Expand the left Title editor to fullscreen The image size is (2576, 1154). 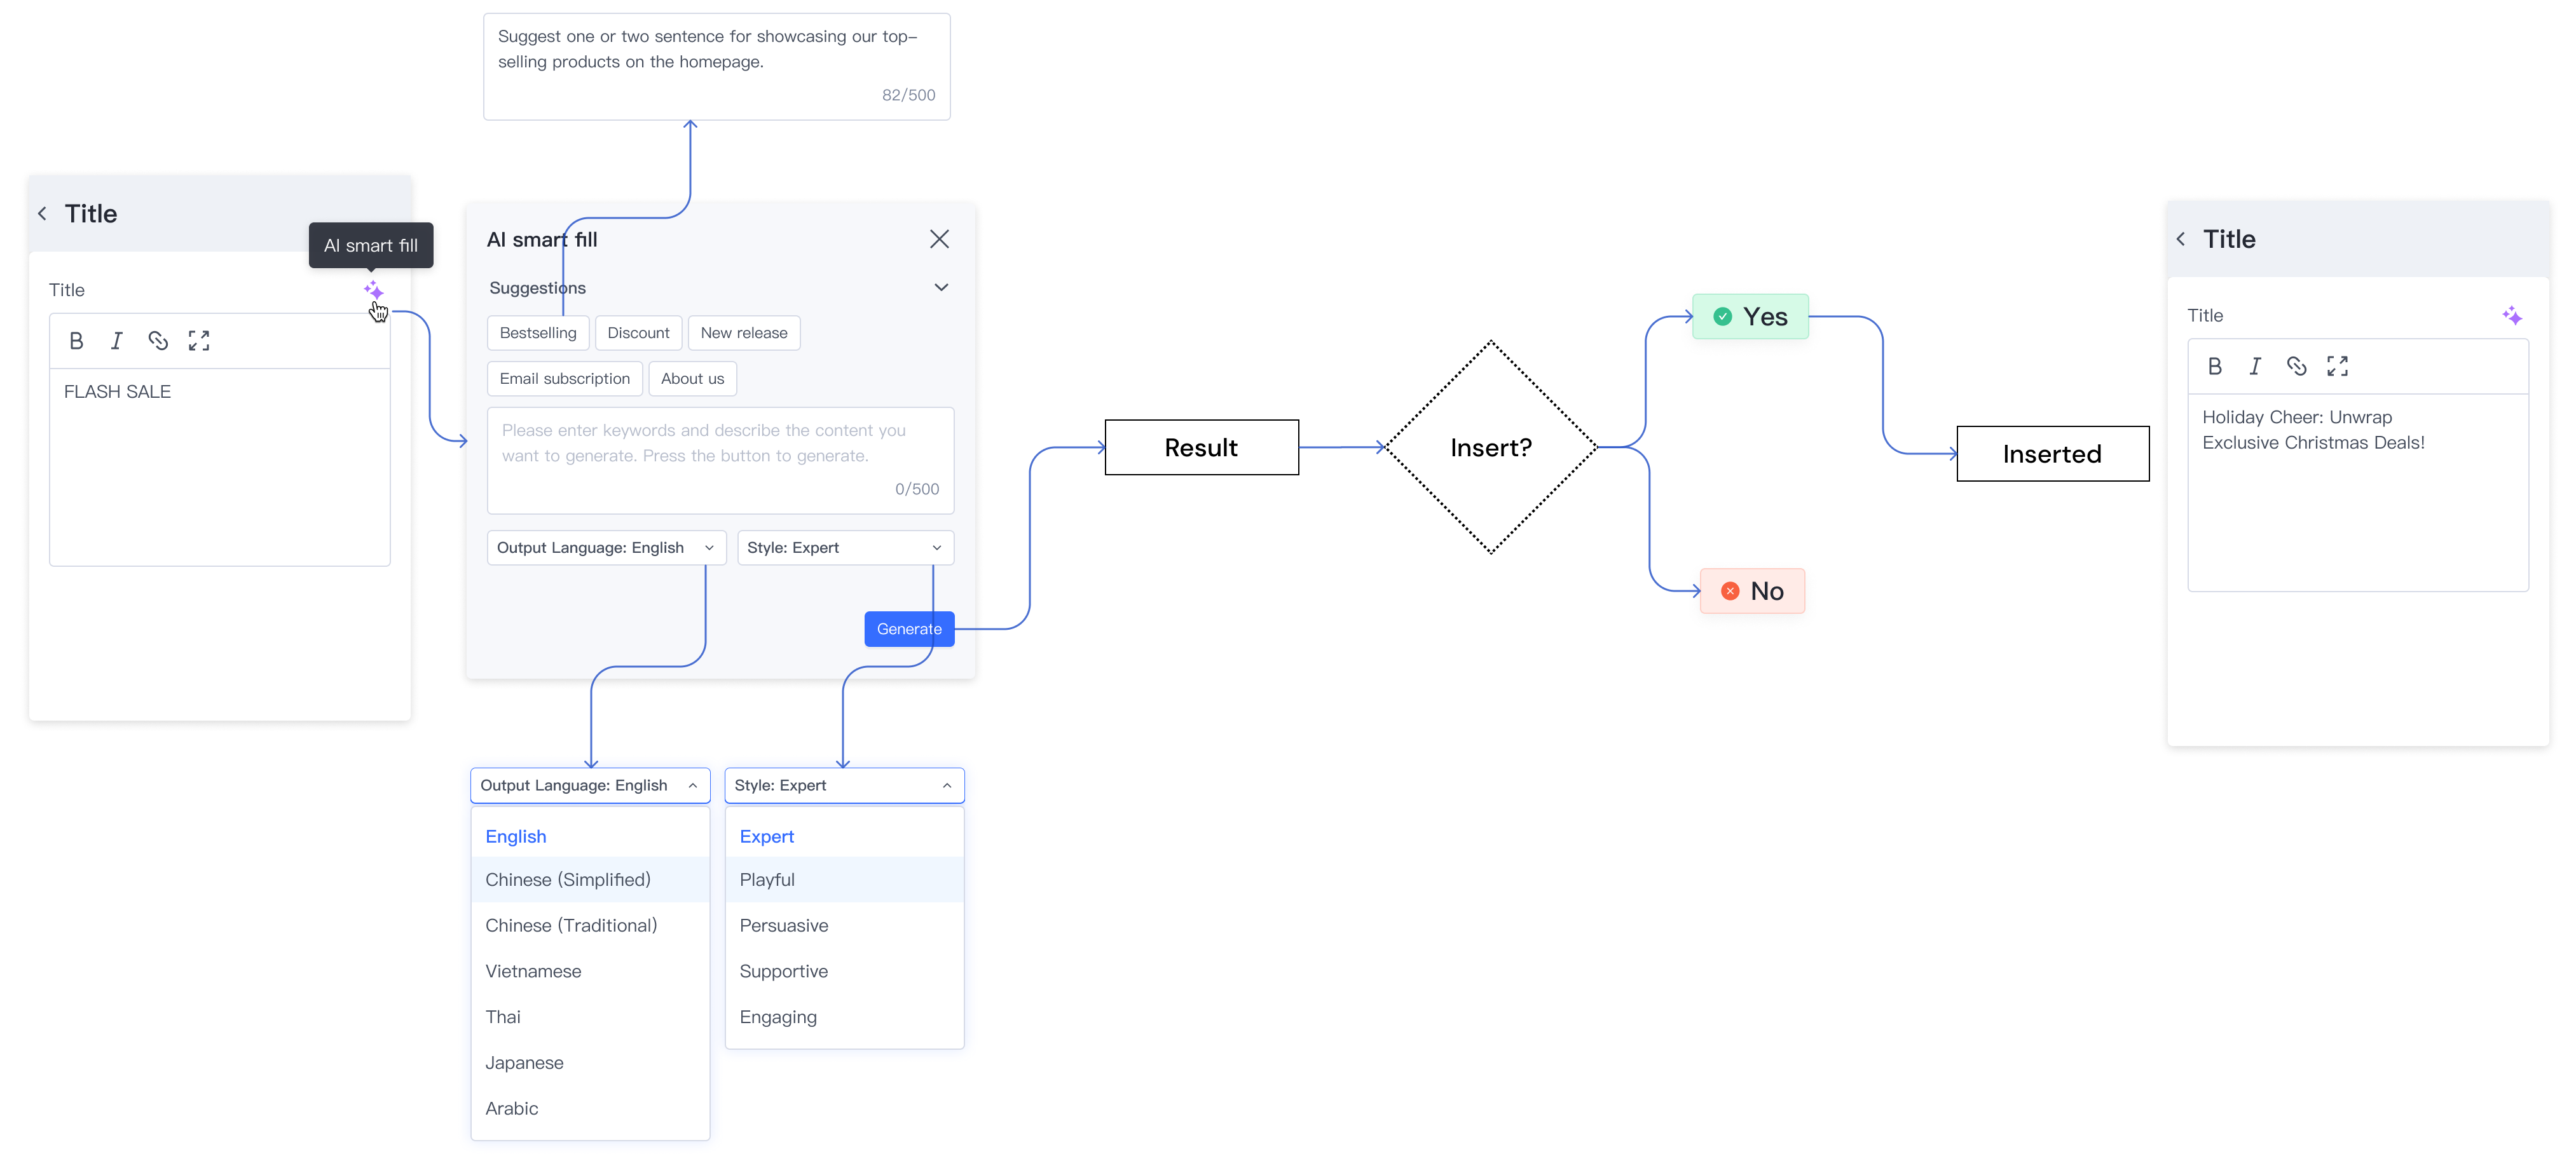pyautogui.click(x=199, y=341)
